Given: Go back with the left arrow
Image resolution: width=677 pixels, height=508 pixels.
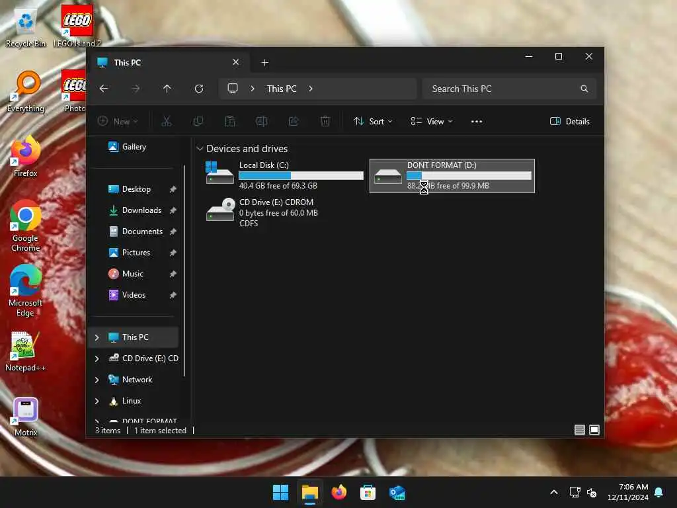Looking at the screenshot, I should pyautogui.click(x=104, y=89).
